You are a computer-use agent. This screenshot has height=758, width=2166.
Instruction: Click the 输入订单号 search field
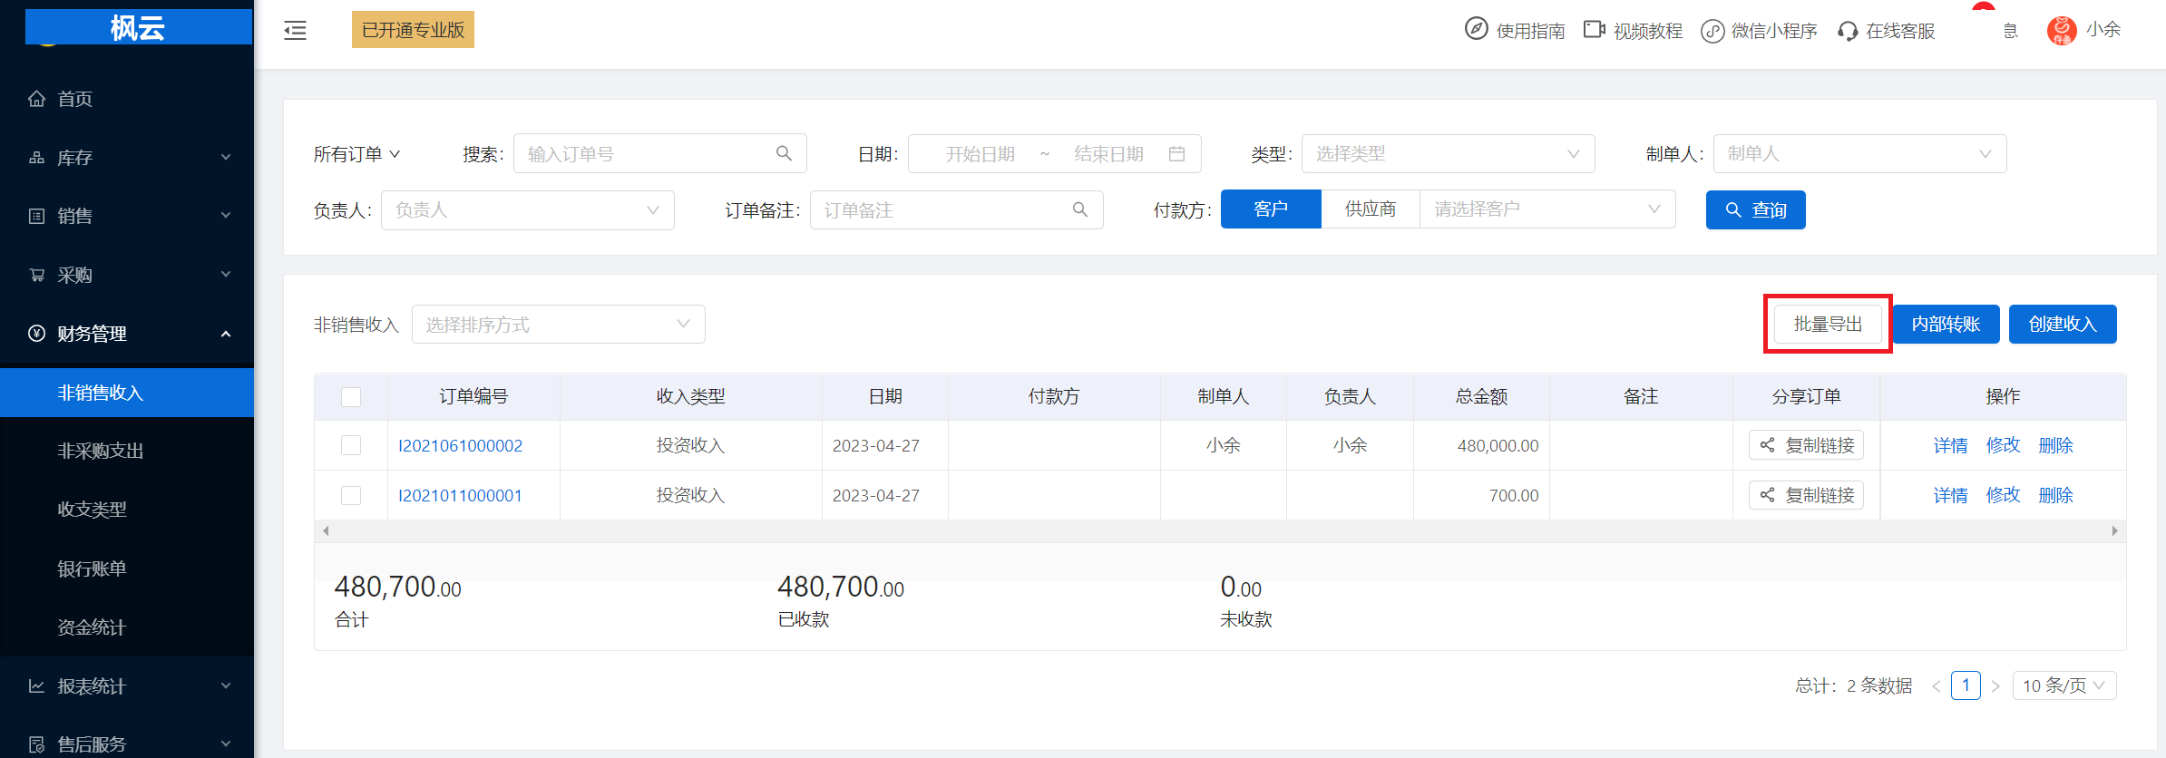point(659,154)
